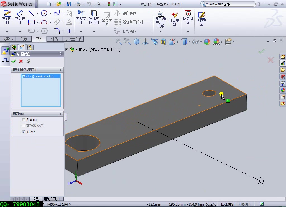Screen dimensions: 286x207
Task: Open the Convert Entities tool
Action: coord(94,17)
